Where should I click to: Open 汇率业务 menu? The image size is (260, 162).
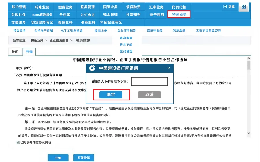(x=156, y=7)
